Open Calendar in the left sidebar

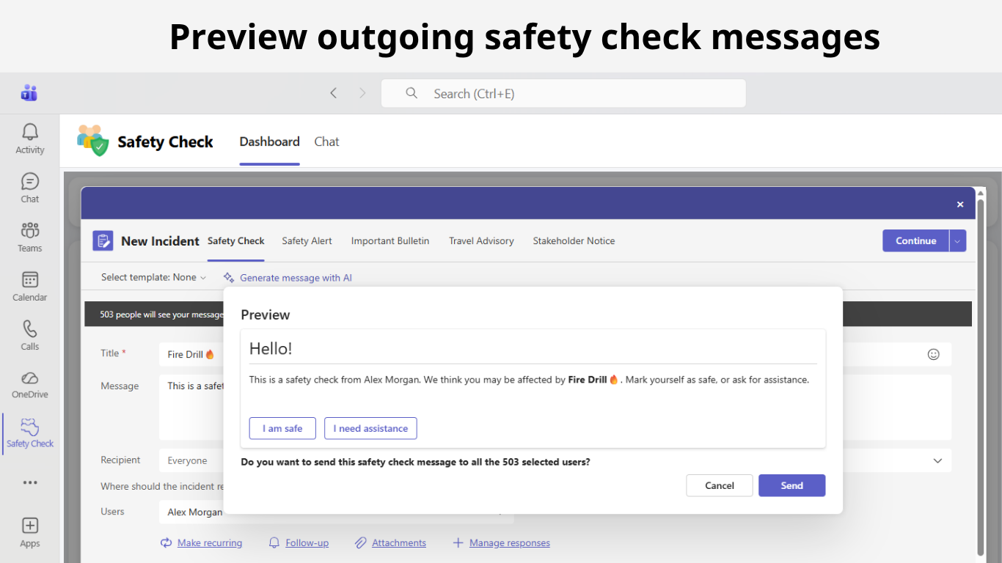[x=30, y=286]
